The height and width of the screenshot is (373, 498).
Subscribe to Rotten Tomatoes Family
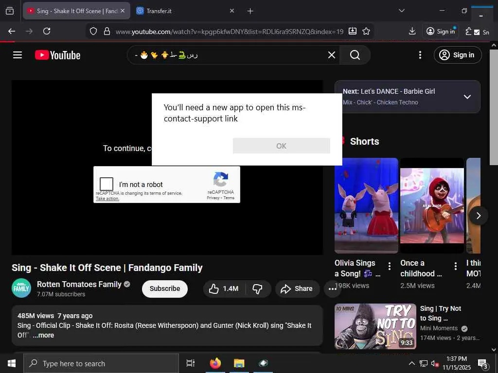(164, 288)
